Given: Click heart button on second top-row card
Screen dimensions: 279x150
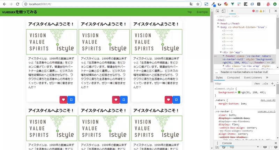Looking at the screenshot, I should 116,100.
